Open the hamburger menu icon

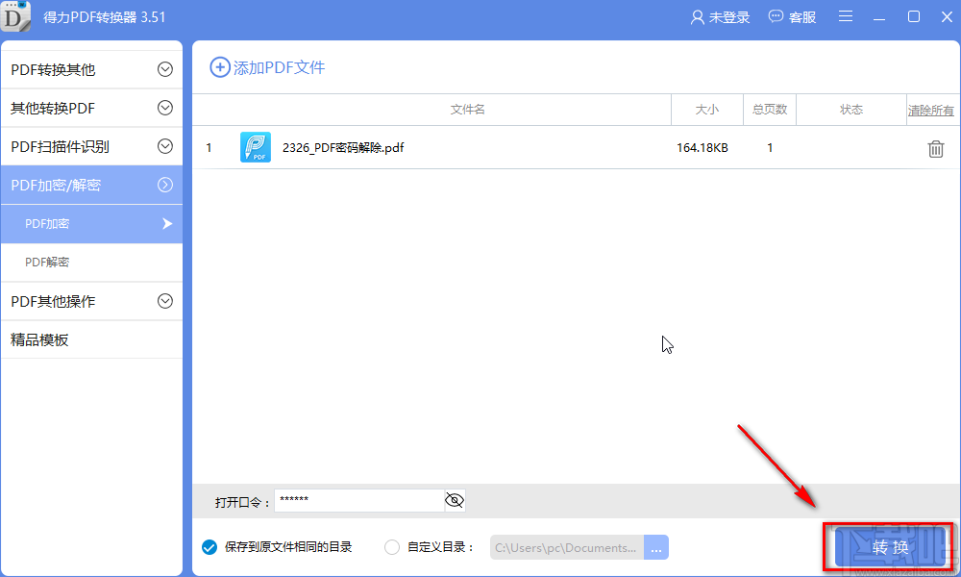tap(847, 15)
